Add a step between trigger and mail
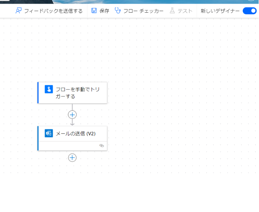The image size is (259, 212). point(72,115)
